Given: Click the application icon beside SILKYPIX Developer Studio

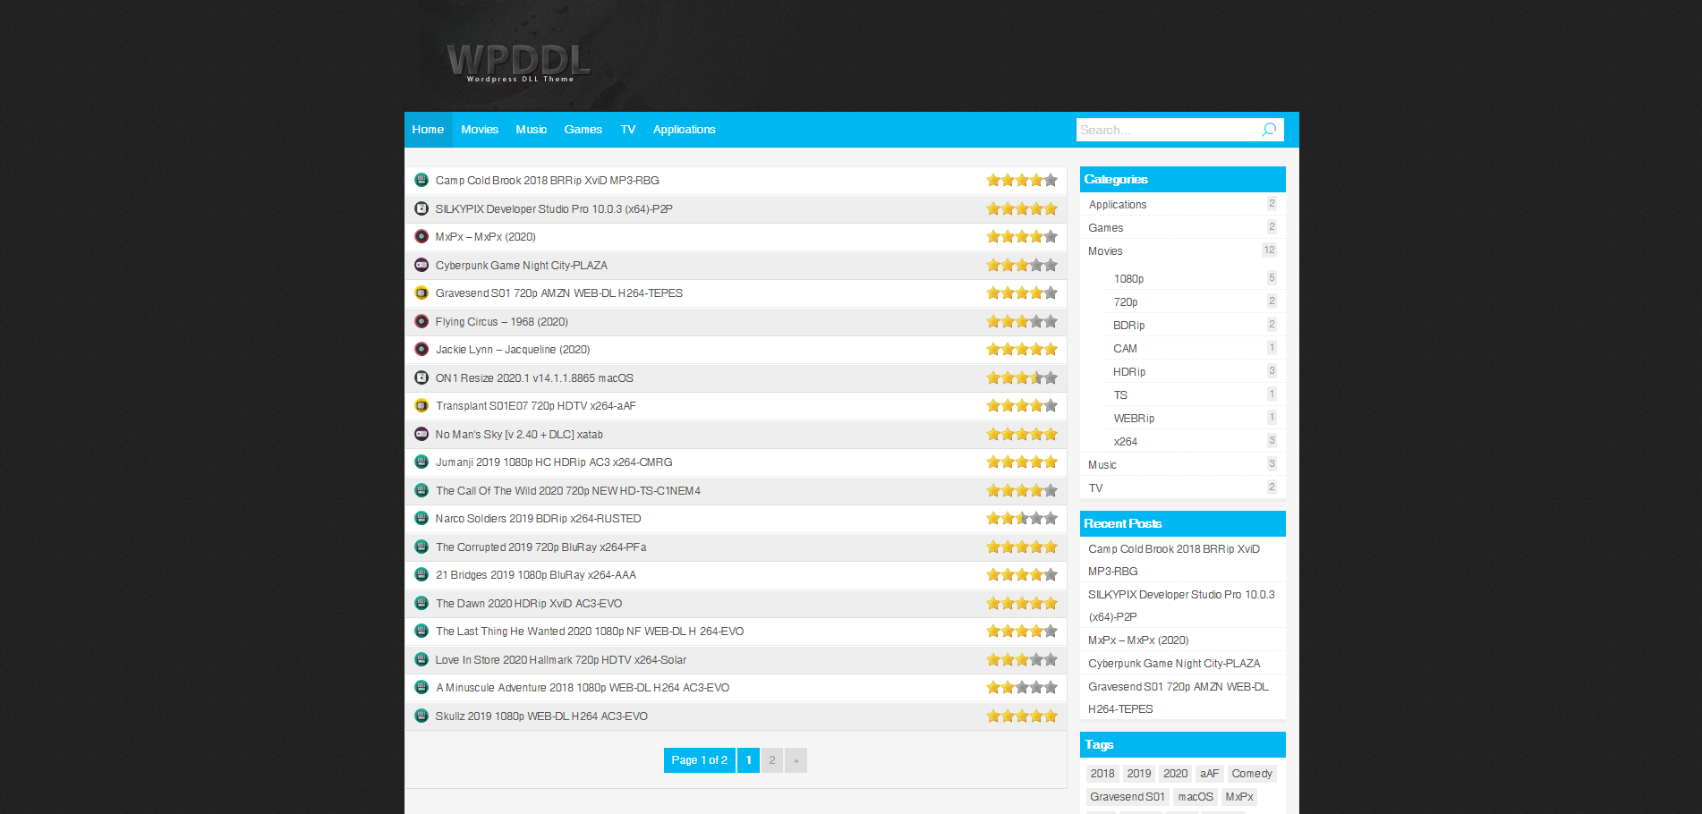Looking at the screenshot, I should 421,208.
